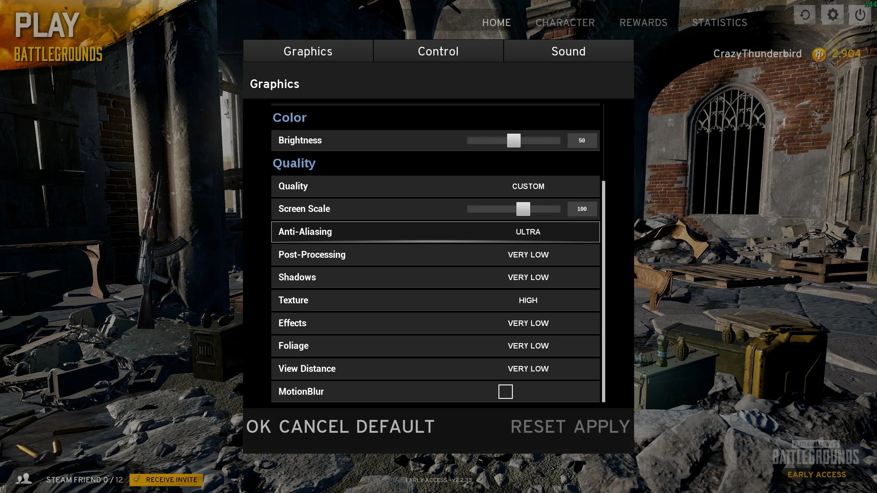Switch to the Sound tab
The height and width of the screenshot is (493, 877).
(569, 51)
